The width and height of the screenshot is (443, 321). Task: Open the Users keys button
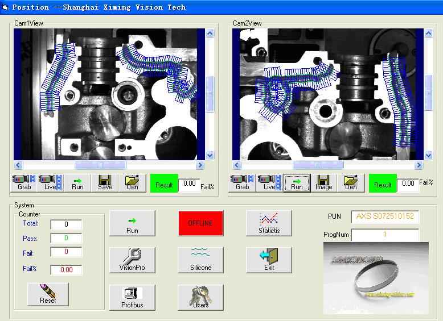tap(200, 298)
